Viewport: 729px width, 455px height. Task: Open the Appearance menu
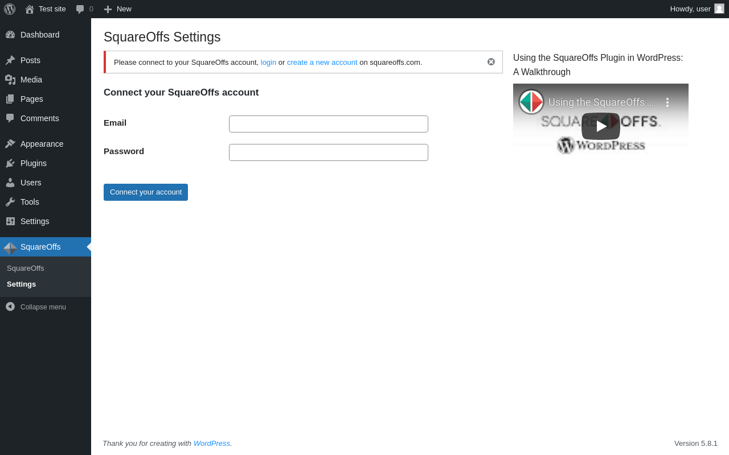point(42,144)
